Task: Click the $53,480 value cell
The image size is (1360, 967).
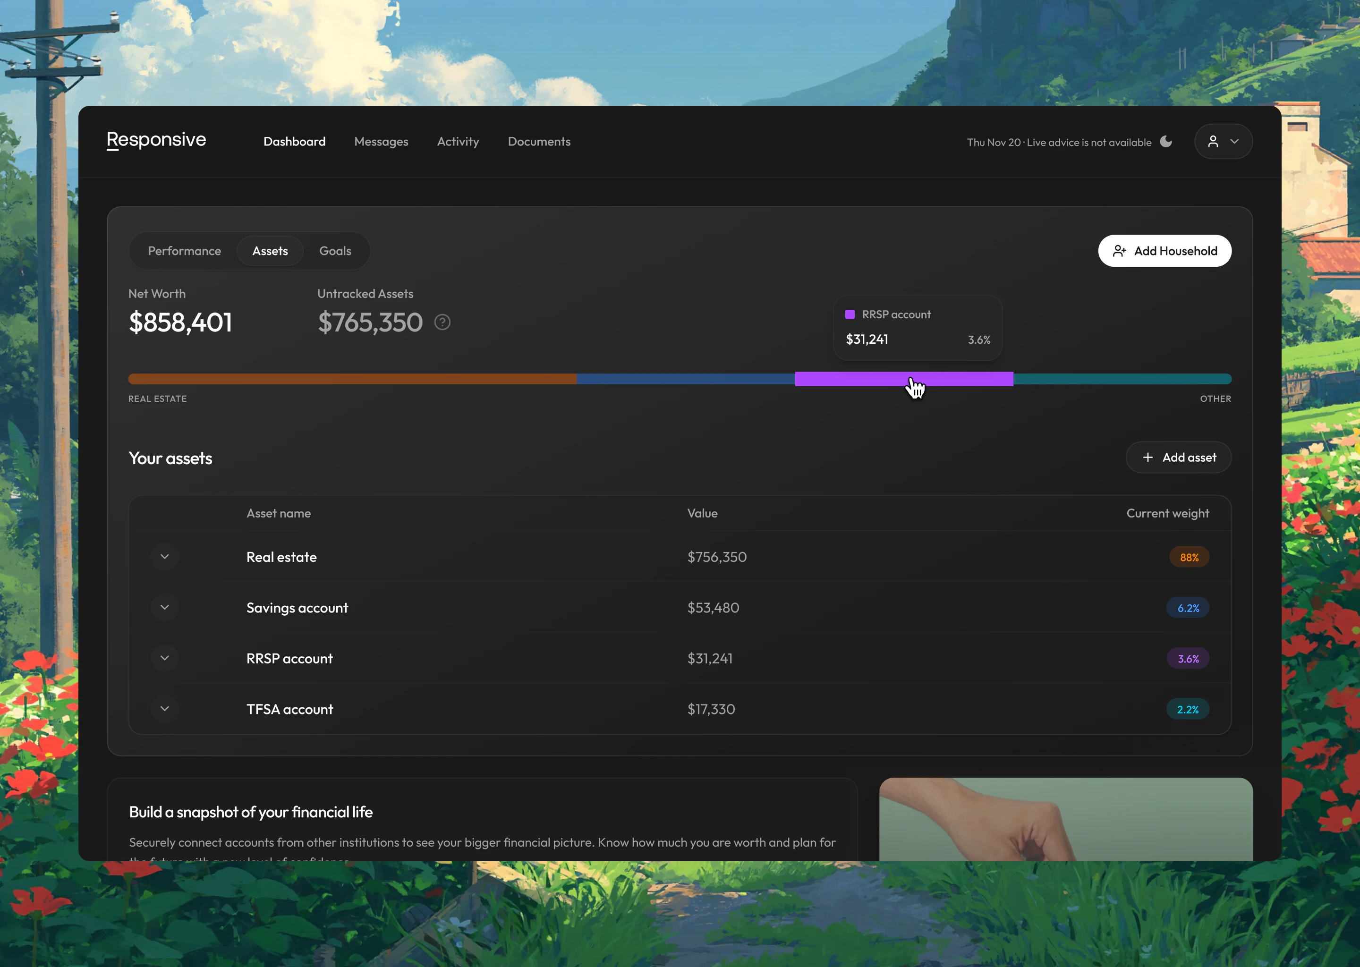Action: pos(714,607)
